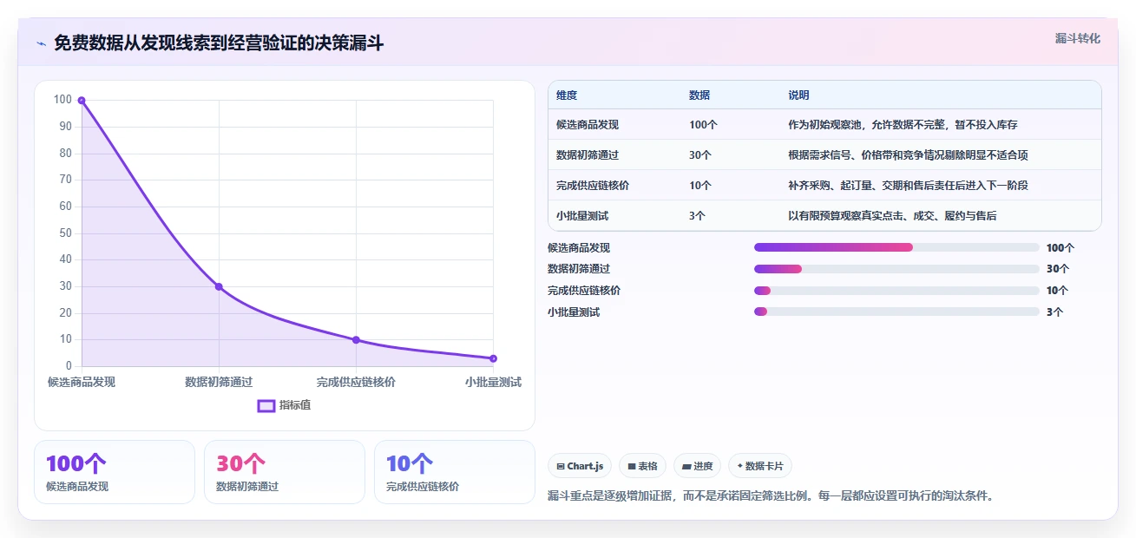Screen dimensions: 1136x538
Task: Click the table value 3个
Action: tap(697, 216)
